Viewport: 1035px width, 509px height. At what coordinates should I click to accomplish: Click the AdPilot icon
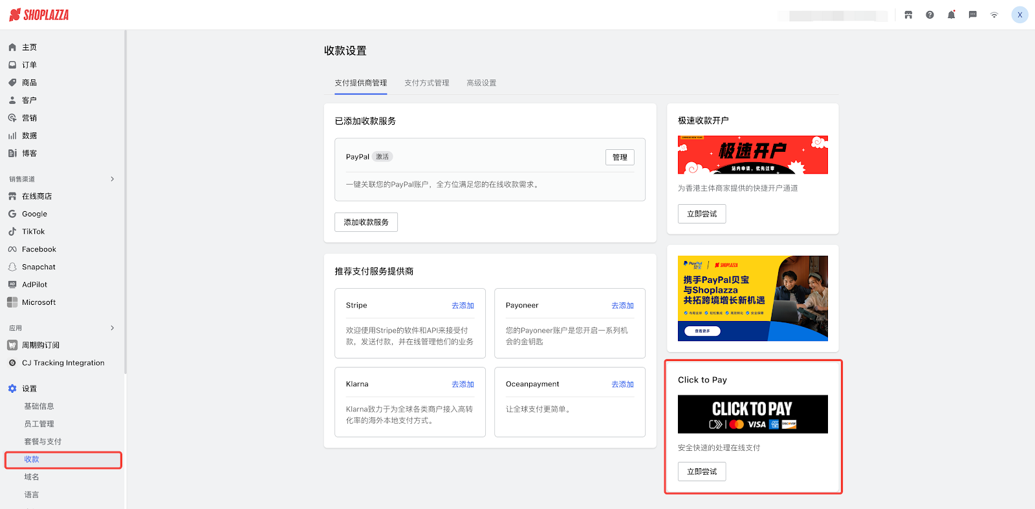[x=12, y=284]
